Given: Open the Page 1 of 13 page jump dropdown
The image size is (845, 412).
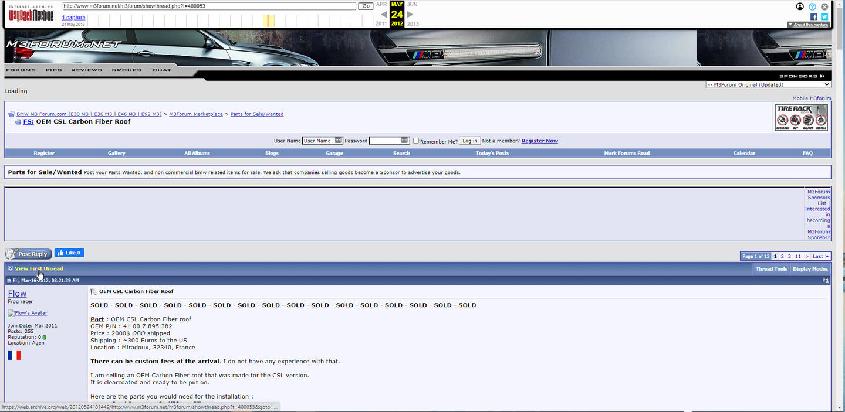Looking at the screenshot, I should 756,256.
